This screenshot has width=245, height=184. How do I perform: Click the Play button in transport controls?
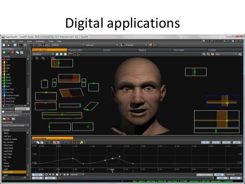click(x=61, y=175)
